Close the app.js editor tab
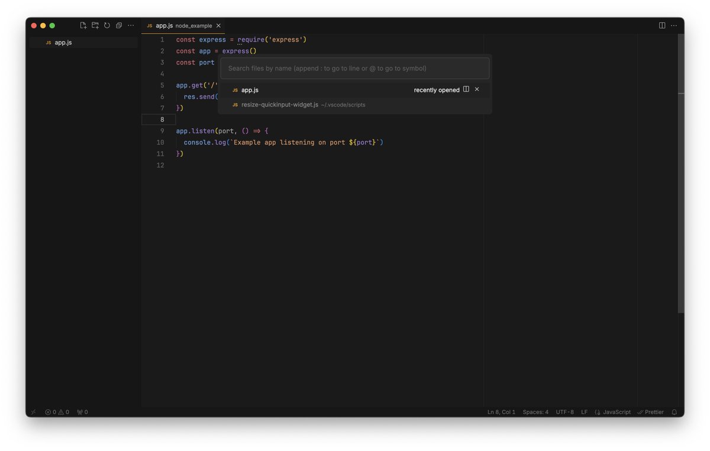 (218, 26)
